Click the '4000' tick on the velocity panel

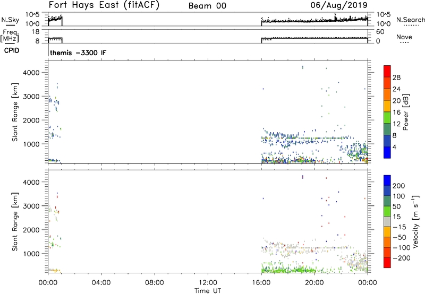coord(31,182)
